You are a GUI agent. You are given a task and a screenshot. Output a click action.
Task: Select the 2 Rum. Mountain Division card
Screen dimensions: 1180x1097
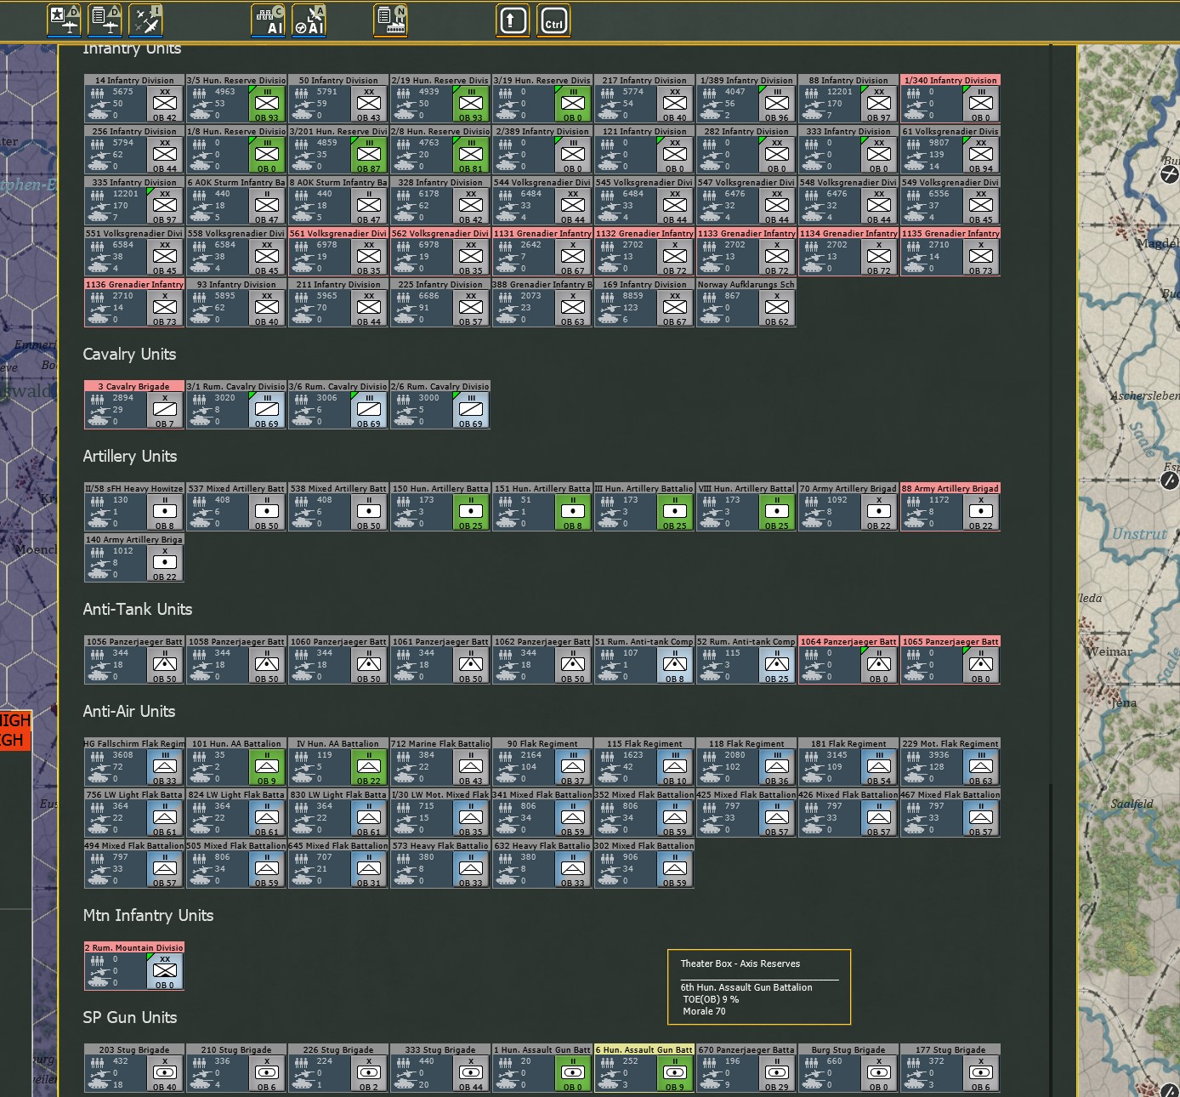(x=134, y=966)
